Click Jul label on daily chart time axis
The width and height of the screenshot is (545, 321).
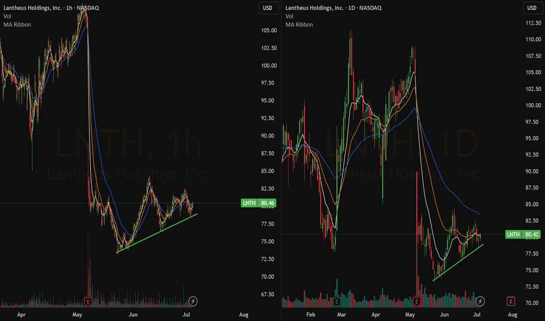click(x=477, y=315)
